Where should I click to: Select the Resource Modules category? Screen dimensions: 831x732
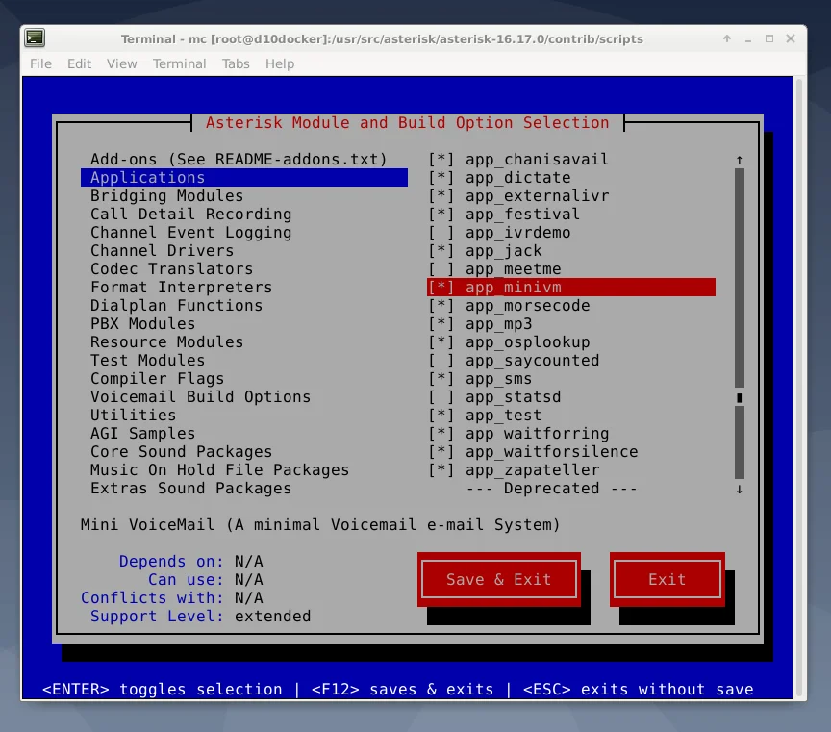[166, 342]
